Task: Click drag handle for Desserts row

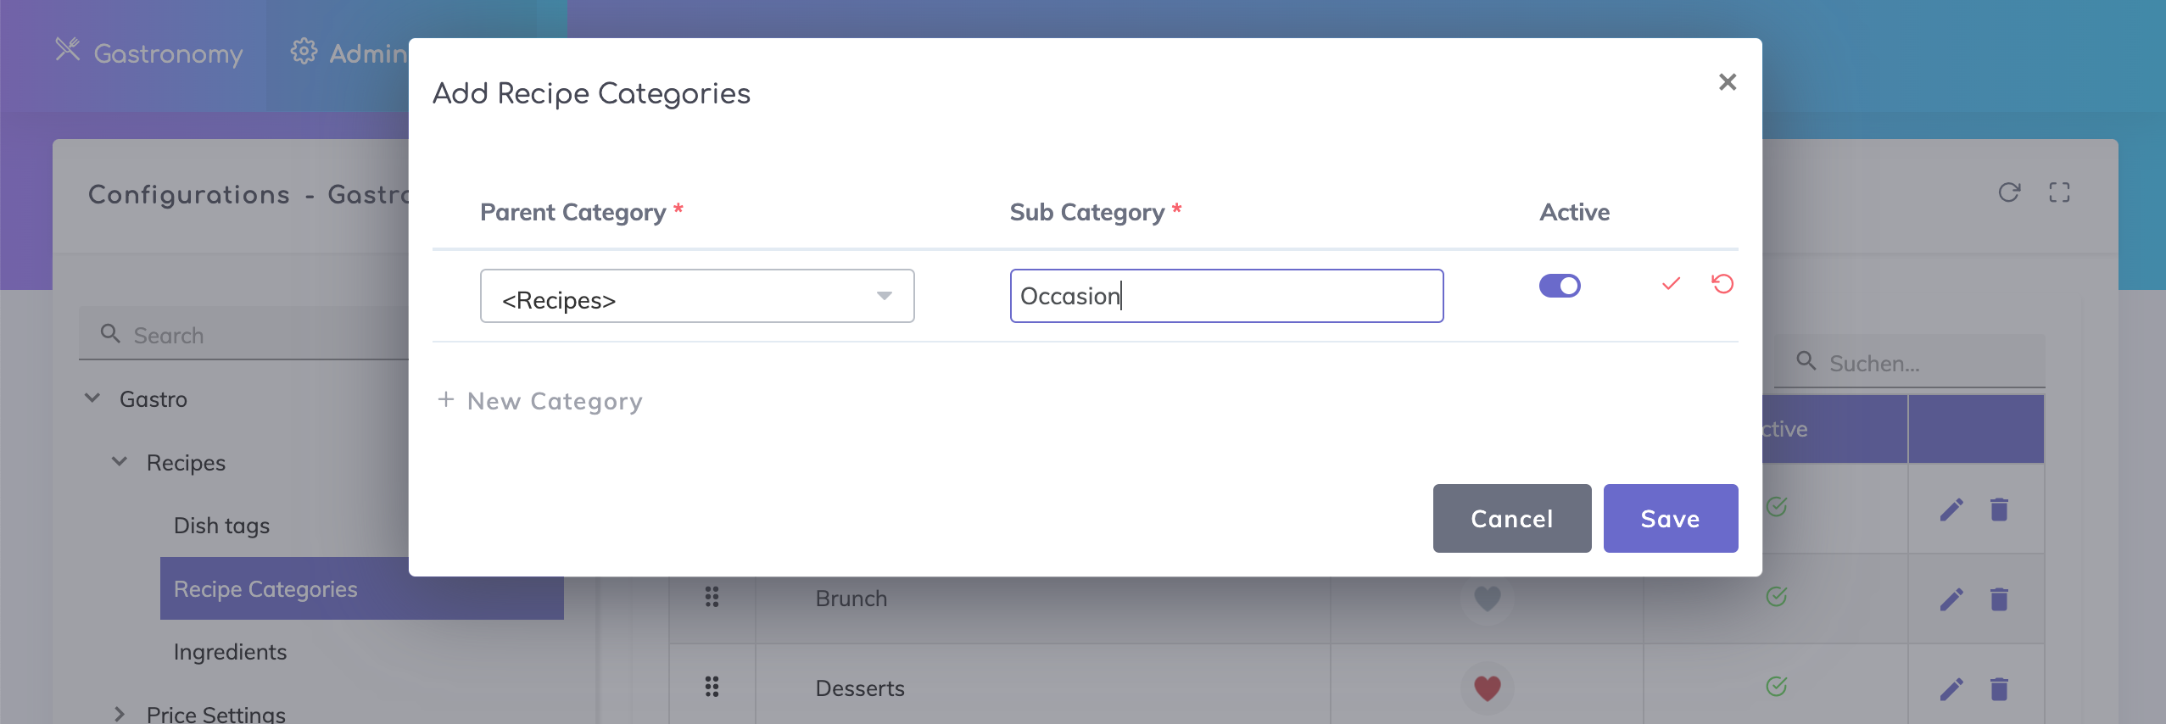Action: [x=712, y=687]
